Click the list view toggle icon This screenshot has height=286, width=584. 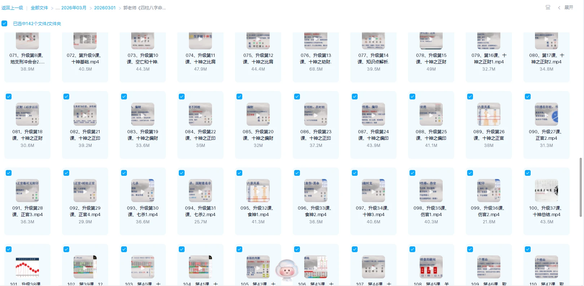548,8
